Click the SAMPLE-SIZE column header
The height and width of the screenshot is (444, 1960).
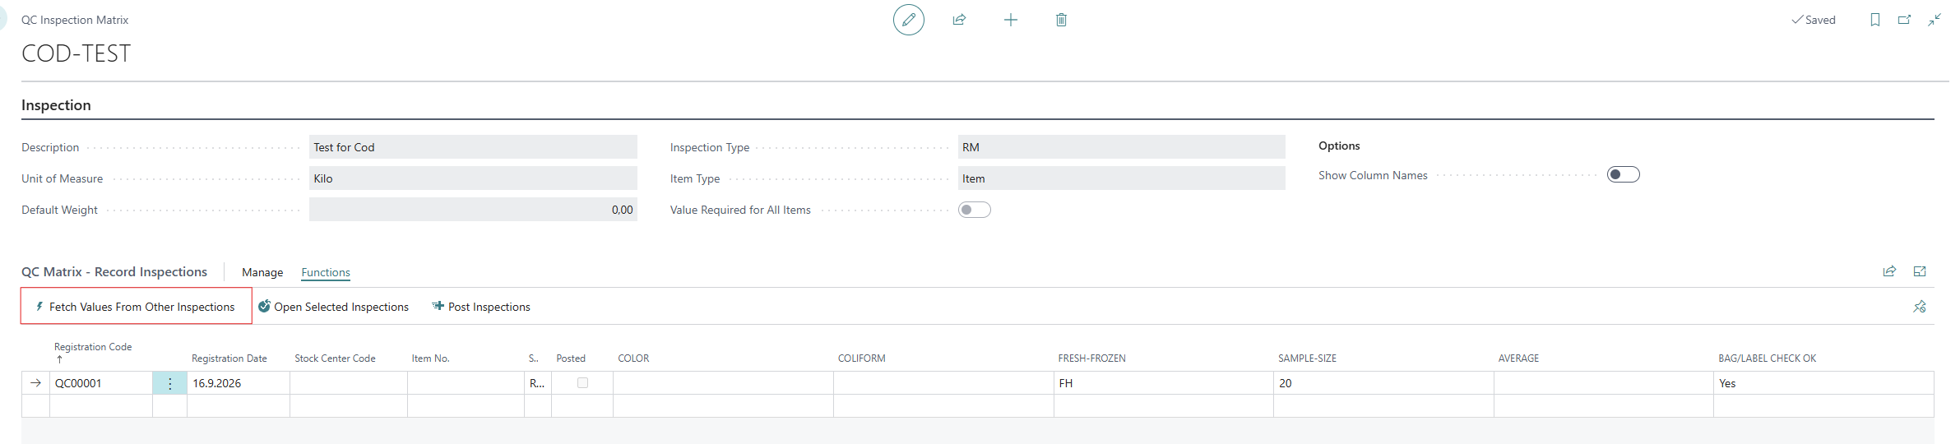click(1307, 358)
